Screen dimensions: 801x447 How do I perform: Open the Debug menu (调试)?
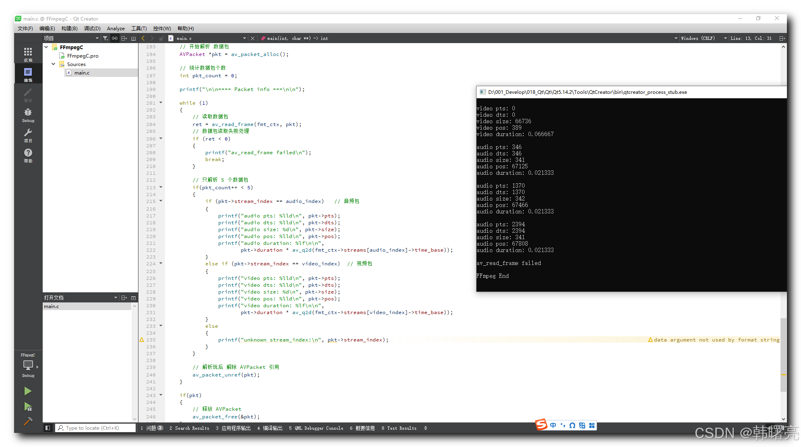tap(92, 29)
